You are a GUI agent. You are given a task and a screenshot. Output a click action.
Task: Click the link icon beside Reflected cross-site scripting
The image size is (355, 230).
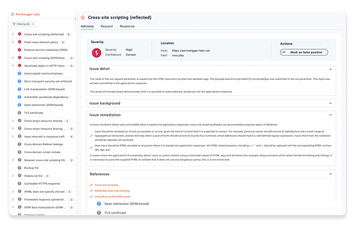pyautogui.click(x=91, y=191)
